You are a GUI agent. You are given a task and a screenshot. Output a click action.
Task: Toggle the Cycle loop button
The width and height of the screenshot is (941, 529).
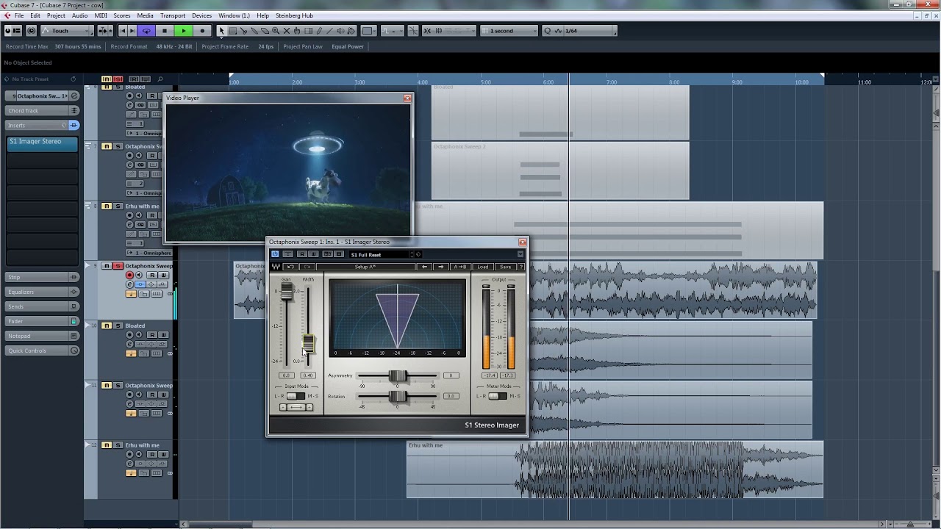[146, 31]
